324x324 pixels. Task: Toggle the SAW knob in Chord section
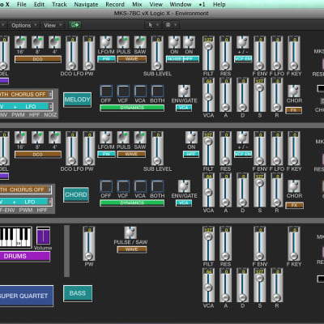[140, 138]
